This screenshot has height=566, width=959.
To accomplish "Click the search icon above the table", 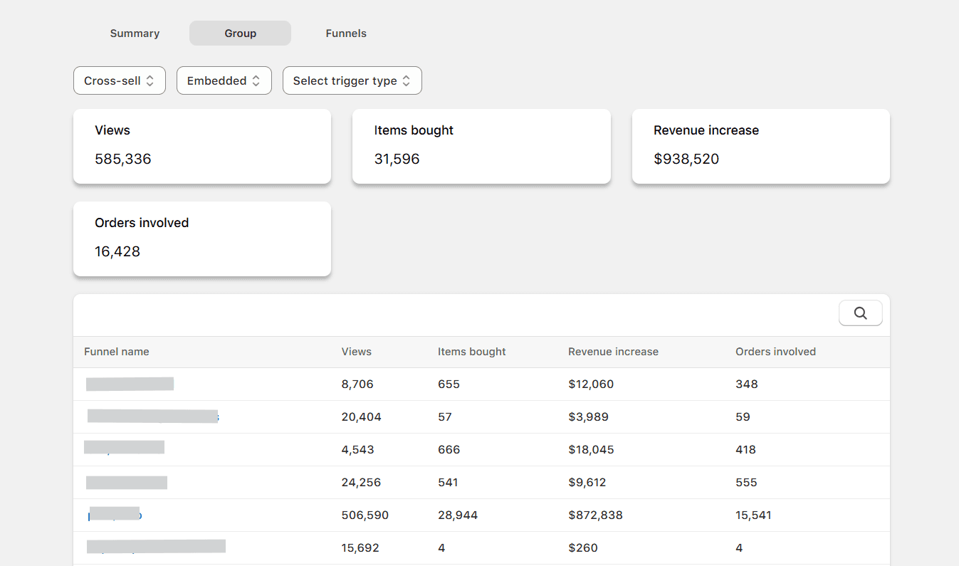I will click(860, 313).
